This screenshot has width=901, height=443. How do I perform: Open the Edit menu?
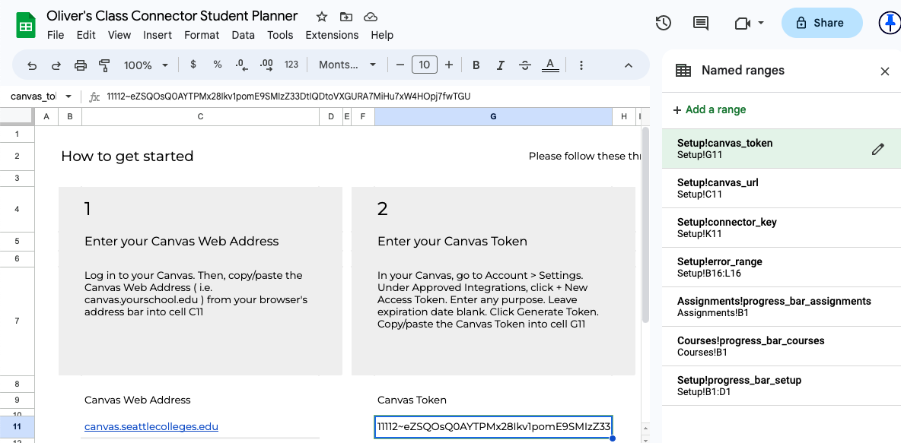86,35
